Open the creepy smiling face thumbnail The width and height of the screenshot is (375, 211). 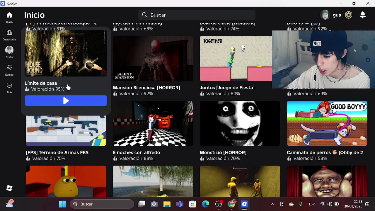pyautogui.click(x=327, y=181)
